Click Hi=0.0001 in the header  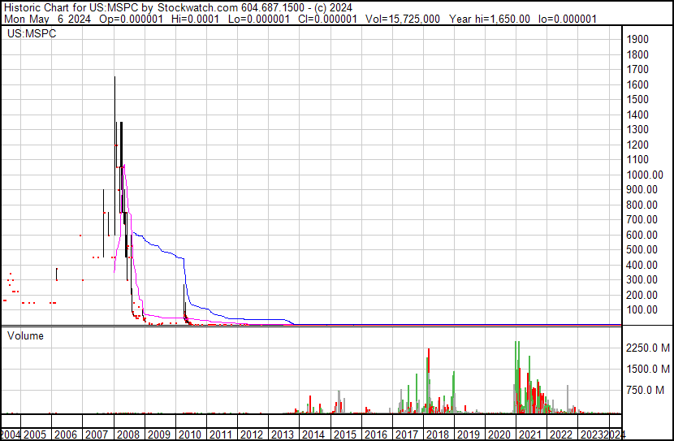click(195, 19)
